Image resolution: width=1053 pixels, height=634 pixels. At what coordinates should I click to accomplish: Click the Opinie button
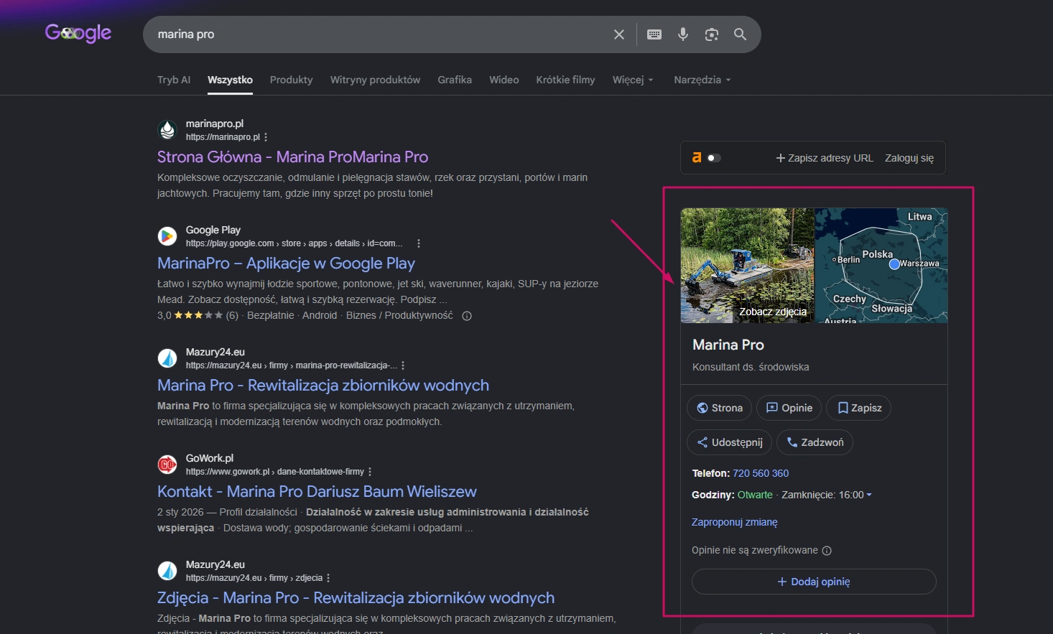pos(789,408)
